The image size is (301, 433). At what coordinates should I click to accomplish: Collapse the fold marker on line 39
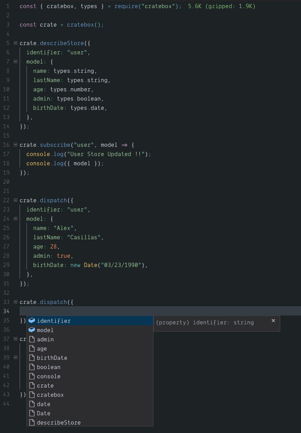click(x=15, y=357)
